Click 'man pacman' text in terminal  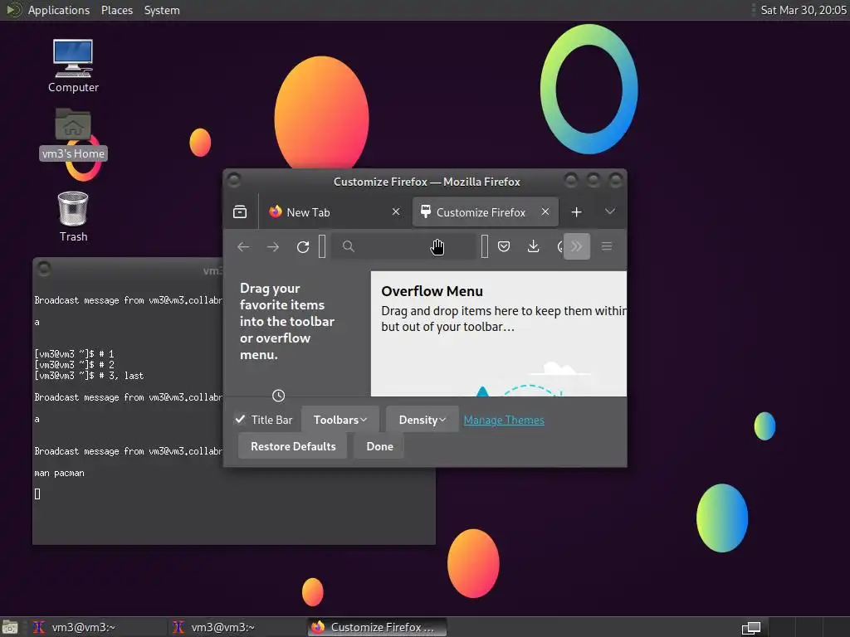tap(60, 473)
